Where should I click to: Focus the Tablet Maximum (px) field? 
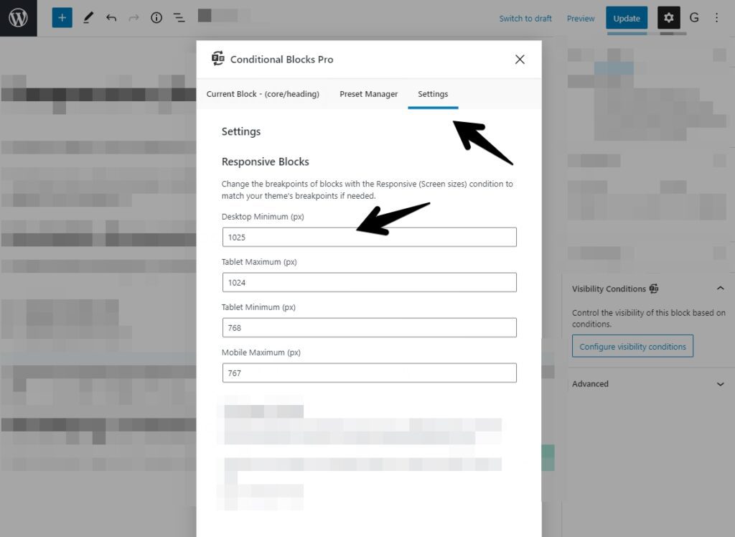click(x=370, y=282)
